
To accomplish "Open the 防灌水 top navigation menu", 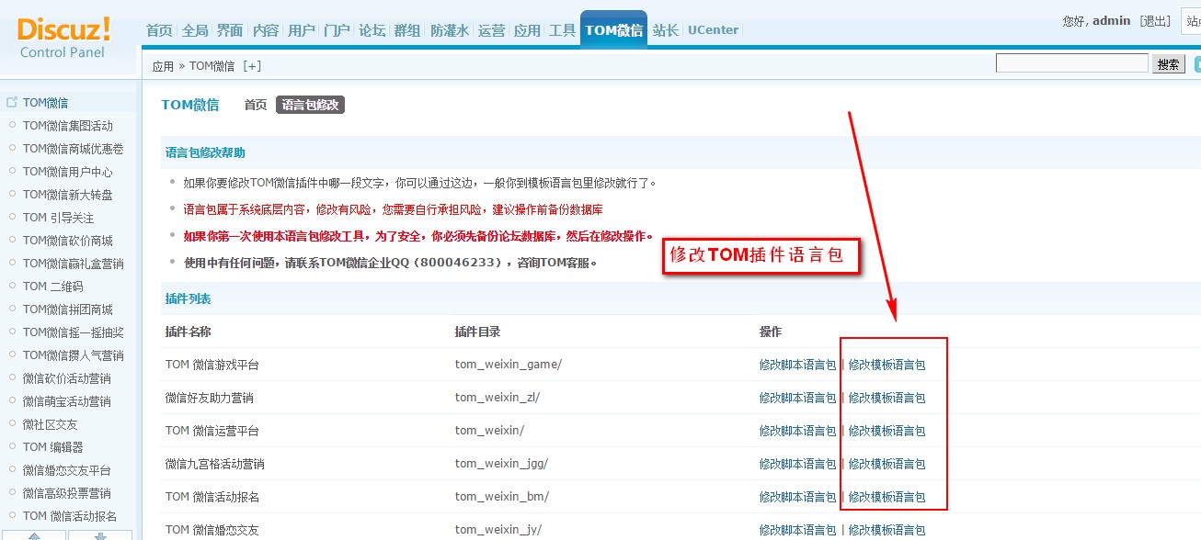I will [x=450, y=30].
